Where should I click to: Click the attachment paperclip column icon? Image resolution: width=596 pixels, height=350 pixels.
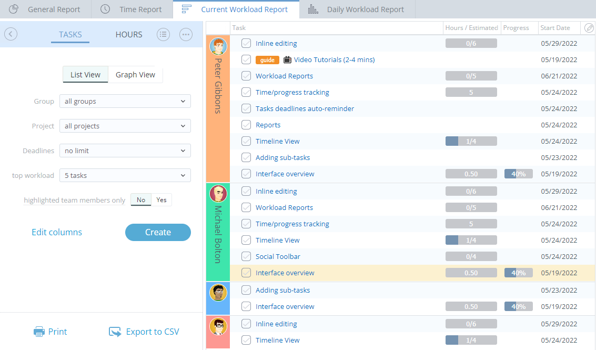click(589, 28)
